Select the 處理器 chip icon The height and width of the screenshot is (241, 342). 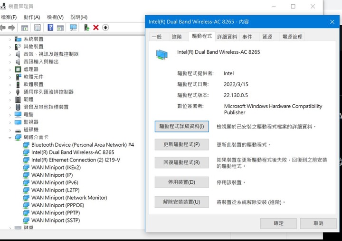click(18, 70)
